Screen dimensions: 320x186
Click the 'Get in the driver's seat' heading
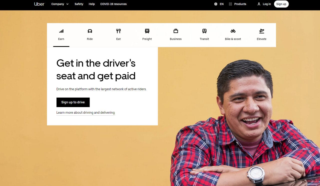point(96,70)
